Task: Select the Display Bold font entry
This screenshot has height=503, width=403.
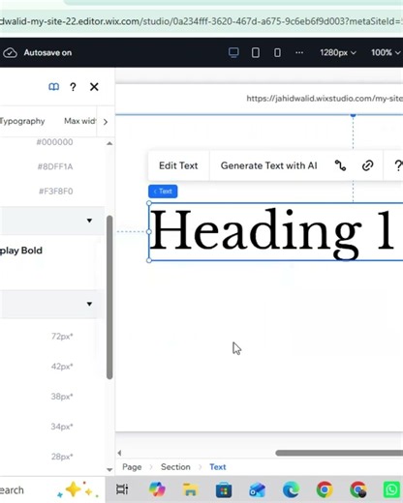Action: [x=21, y=251]
